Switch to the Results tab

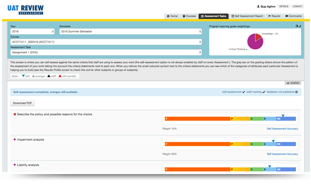[x=274, y=16]
